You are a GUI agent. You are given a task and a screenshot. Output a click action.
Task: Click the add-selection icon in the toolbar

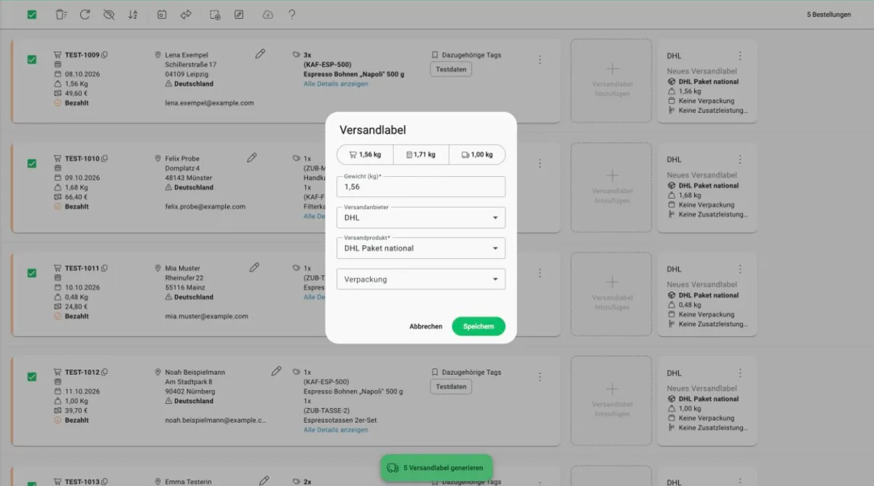(215, 15)
